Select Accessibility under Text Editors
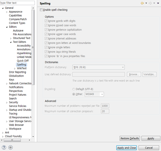This screenshot has height=151, width=161. coord(24,46)
